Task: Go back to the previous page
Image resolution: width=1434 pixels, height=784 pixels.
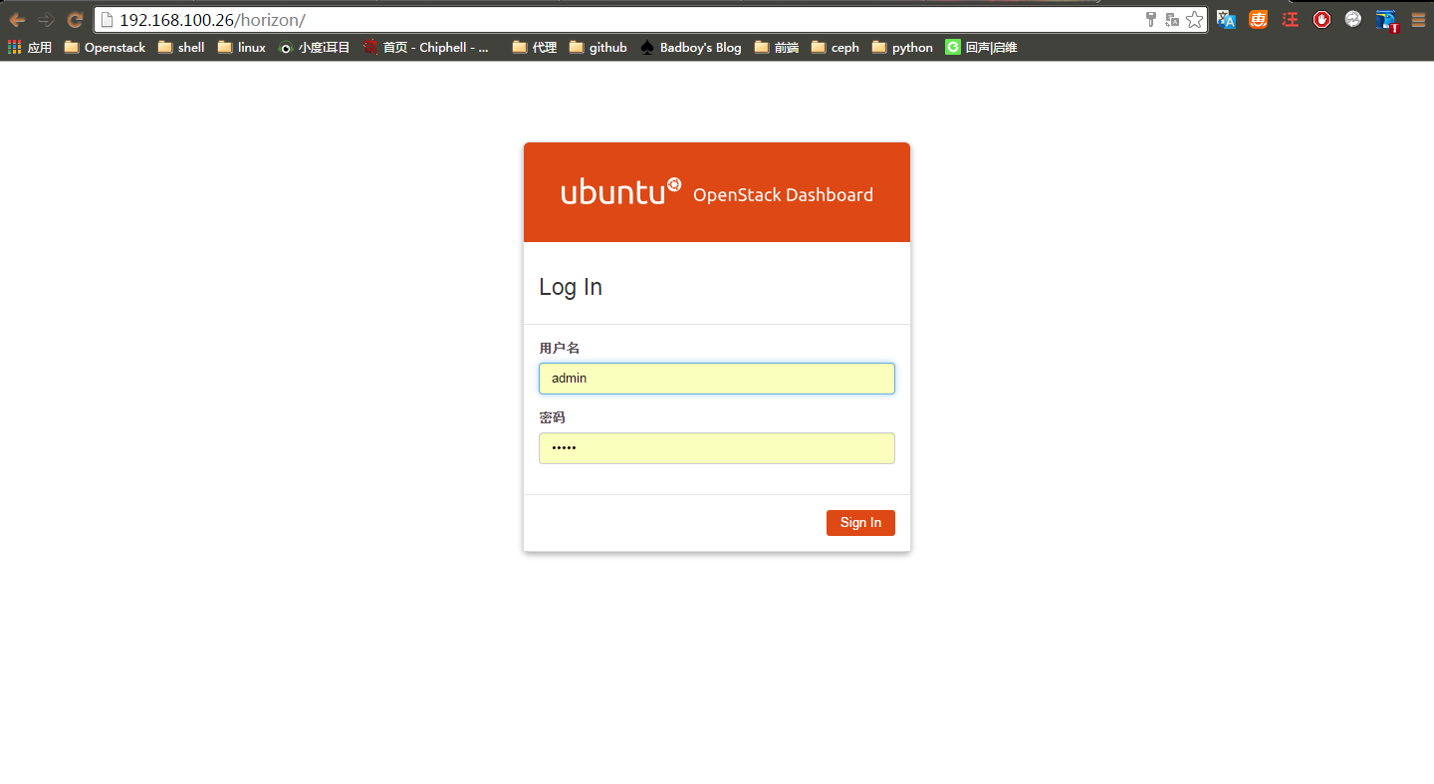Action: [17, 20]
